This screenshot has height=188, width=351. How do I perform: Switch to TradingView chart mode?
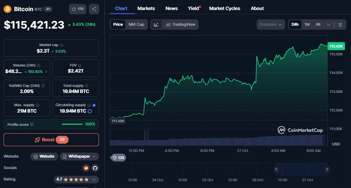click(x=180, y=24)
